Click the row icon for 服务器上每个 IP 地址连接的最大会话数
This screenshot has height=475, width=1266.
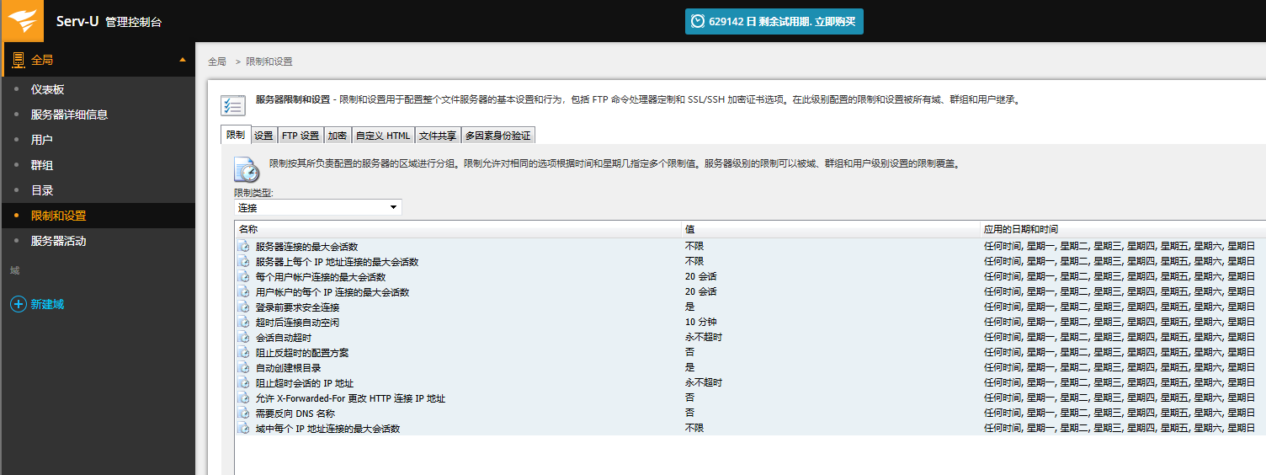point(243,262)
